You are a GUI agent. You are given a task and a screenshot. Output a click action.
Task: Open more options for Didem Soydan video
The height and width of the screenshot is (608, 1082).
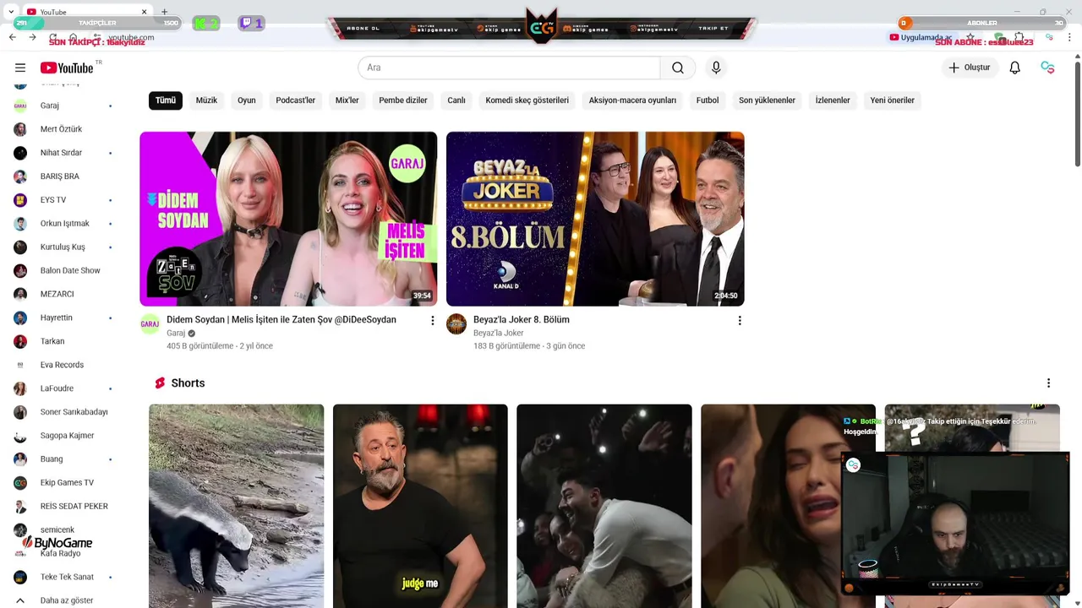pyautogui.click(x=432, y=321)
